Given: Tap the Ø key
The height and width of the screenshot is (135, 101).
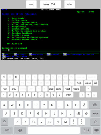Looking at the screenshot, I should [86, 113].
